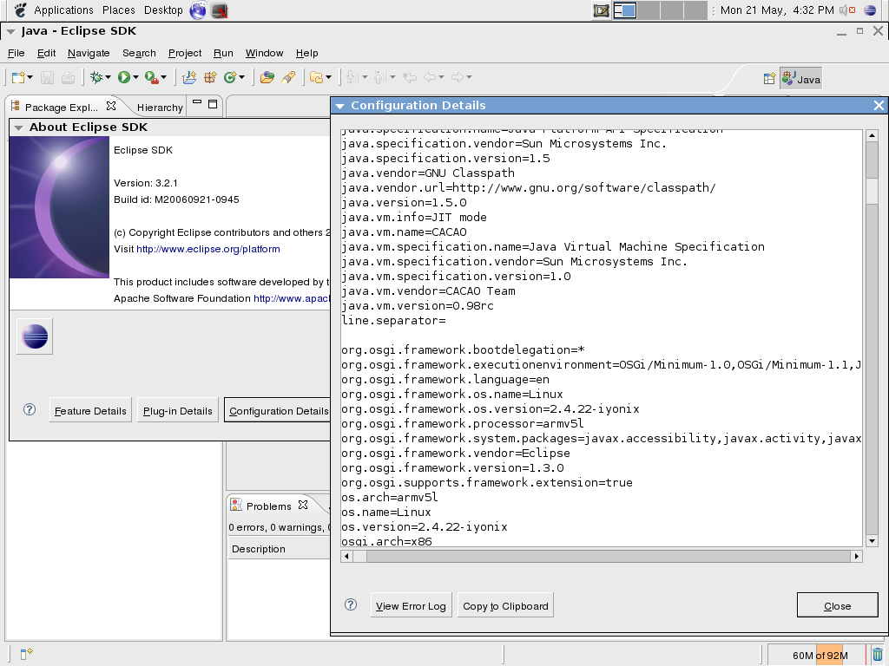Click the Open Perspective icon
889x666 pixels.
769,79
